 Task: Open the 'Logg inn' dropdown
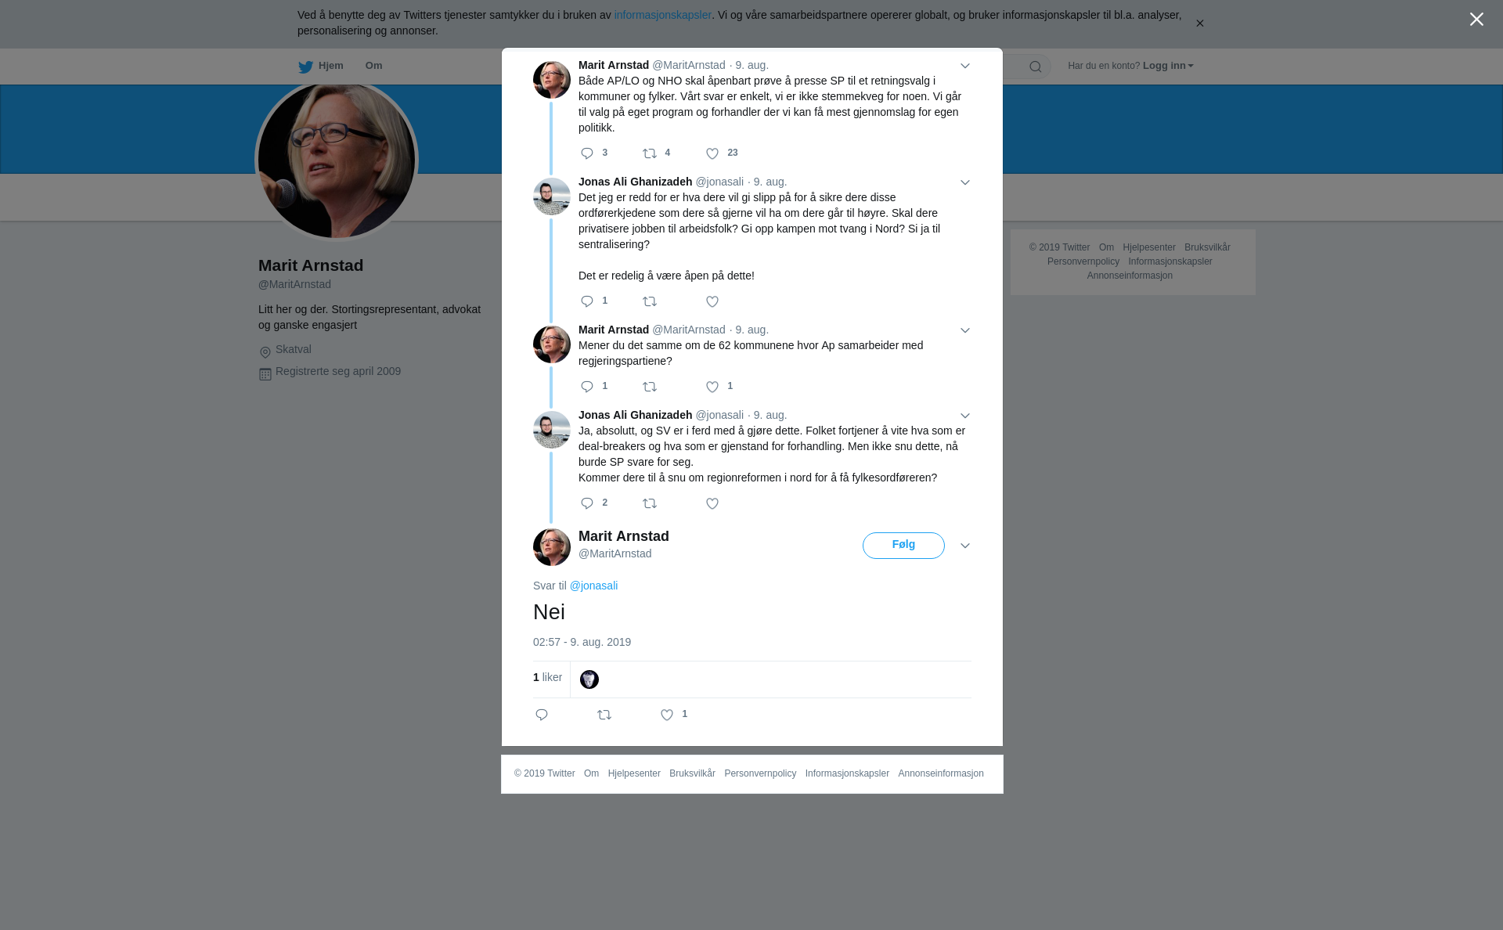click(1168, 66)
